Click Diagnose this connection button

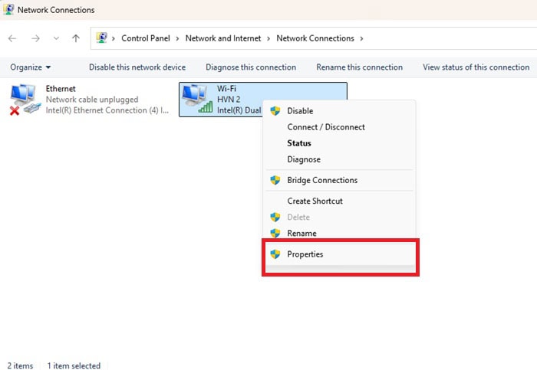(251, 67)
